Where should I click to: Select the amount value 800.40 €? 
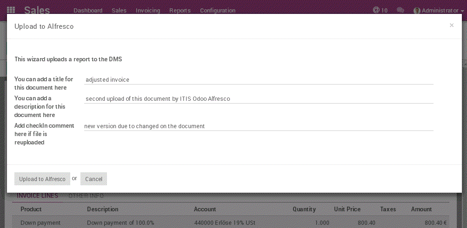[435, 222]
